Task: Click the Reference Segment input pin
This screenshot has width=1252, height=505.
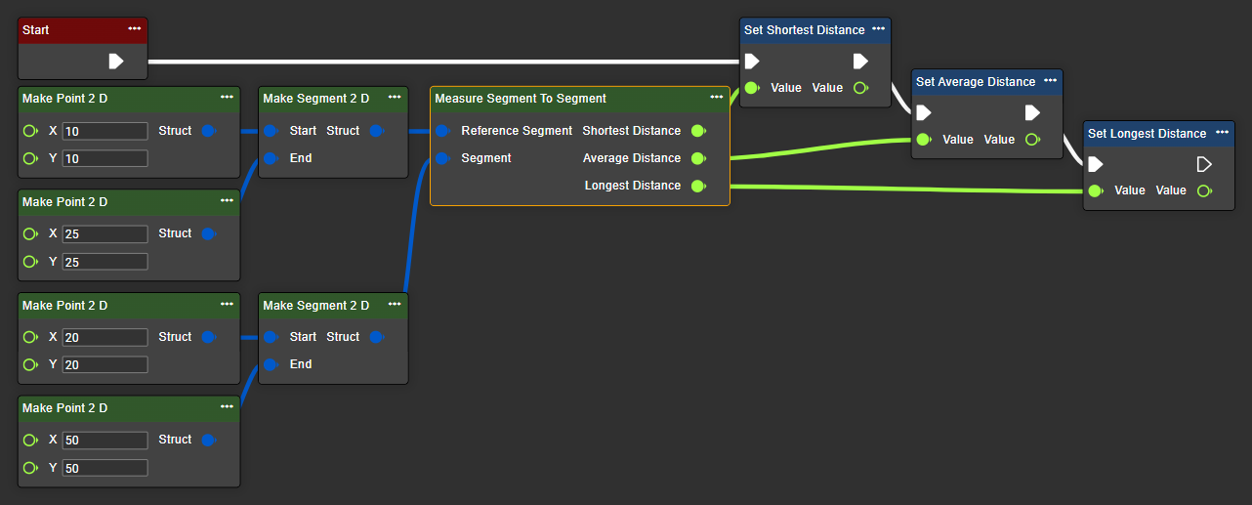Action: pyautogui.click(x=442, y=131)
